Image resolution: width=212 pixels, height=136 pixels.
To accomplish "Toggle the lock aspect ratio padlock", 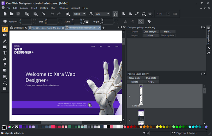I will pos(87,21).
